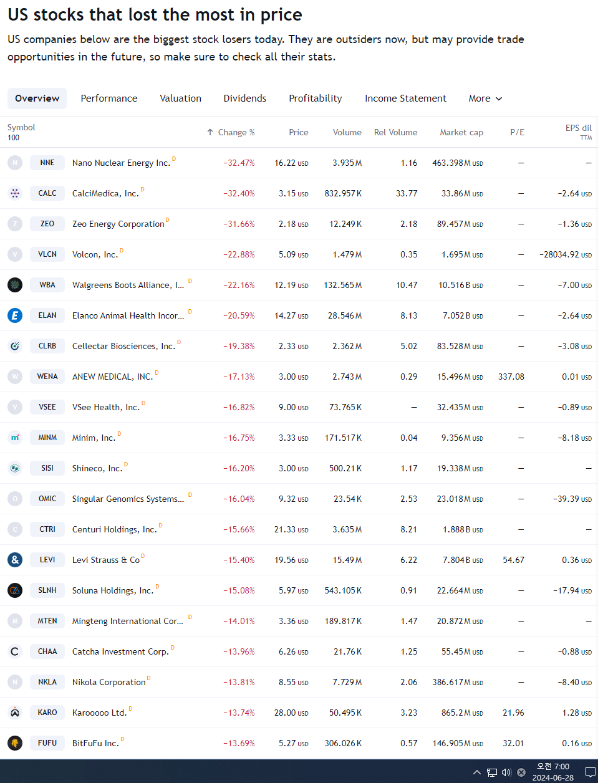Click the Soluna Holdings logo icon
598x783 pixels.
[x=15, y=590]
